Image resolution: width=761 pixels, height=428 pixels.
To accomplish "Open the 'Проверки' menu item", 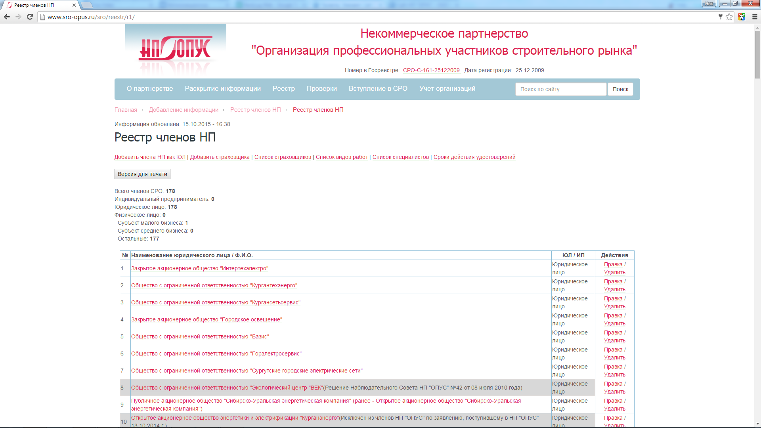I will pos(322,89).
